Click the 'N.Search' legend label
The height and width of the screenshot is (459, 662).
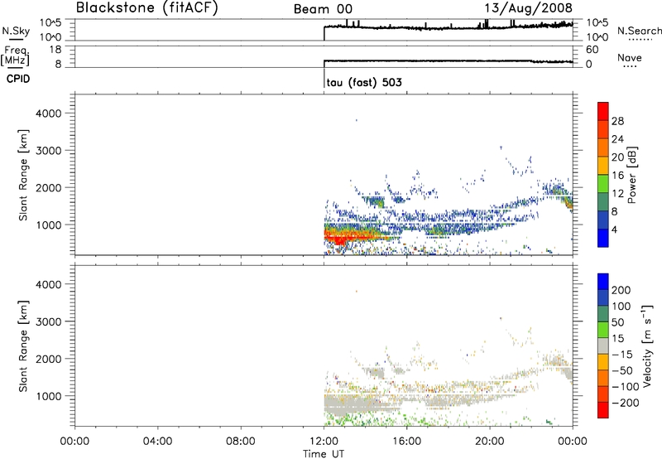click(639, 31)
